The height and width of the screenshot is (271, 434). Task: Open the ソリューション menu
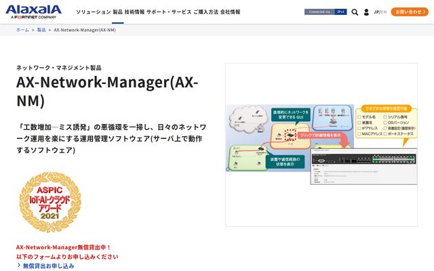(94, 12)
